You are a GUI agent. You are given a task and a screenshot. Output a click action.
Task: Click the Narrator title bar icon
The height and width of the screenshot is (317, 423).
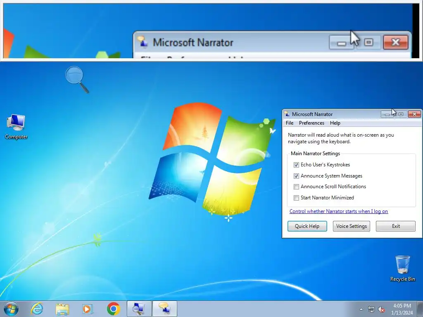pyautogui.click(x=287, y=114)
